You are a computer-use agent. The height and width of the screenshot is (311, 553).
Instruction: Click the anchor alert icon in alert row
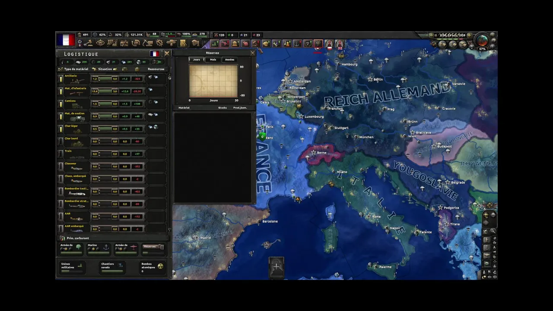297,43
